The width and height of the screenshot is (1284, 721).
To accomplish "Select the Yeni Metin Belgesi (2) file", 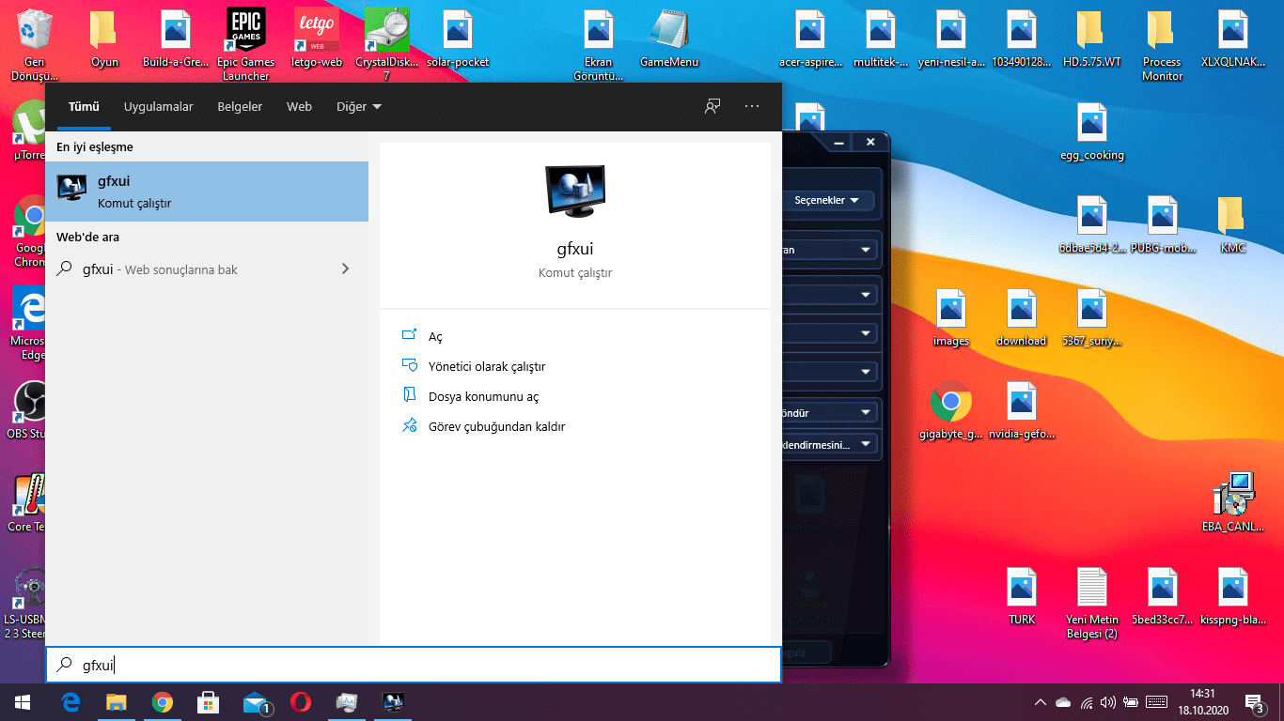I will coord(1091,603).
